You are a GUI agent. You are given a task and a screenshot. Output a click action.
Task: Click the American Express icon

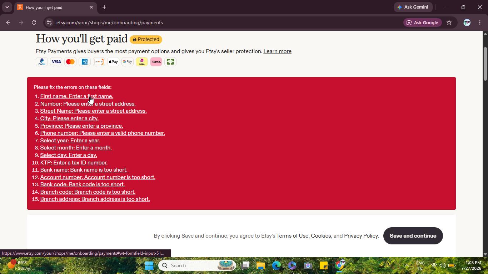coord(85,62)
